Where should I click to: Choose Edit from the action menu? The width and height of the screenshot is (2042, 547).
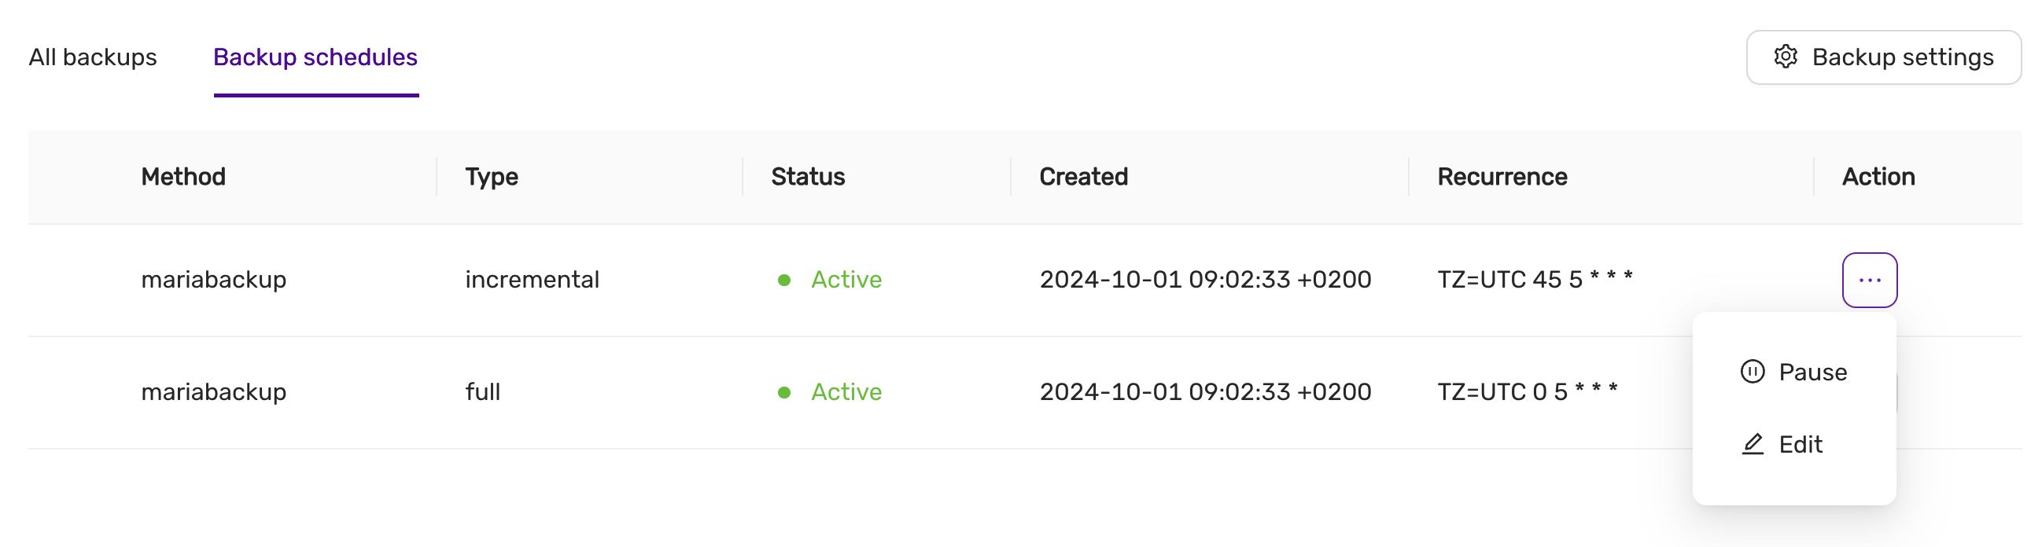(x=1800, y=445)
